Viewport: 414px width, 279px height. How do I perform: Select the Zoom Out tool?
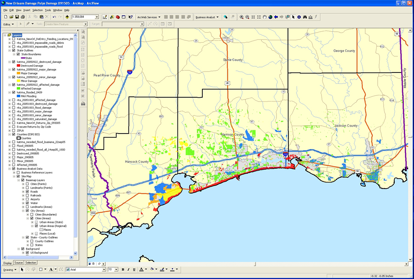click(x=247, y=17)
